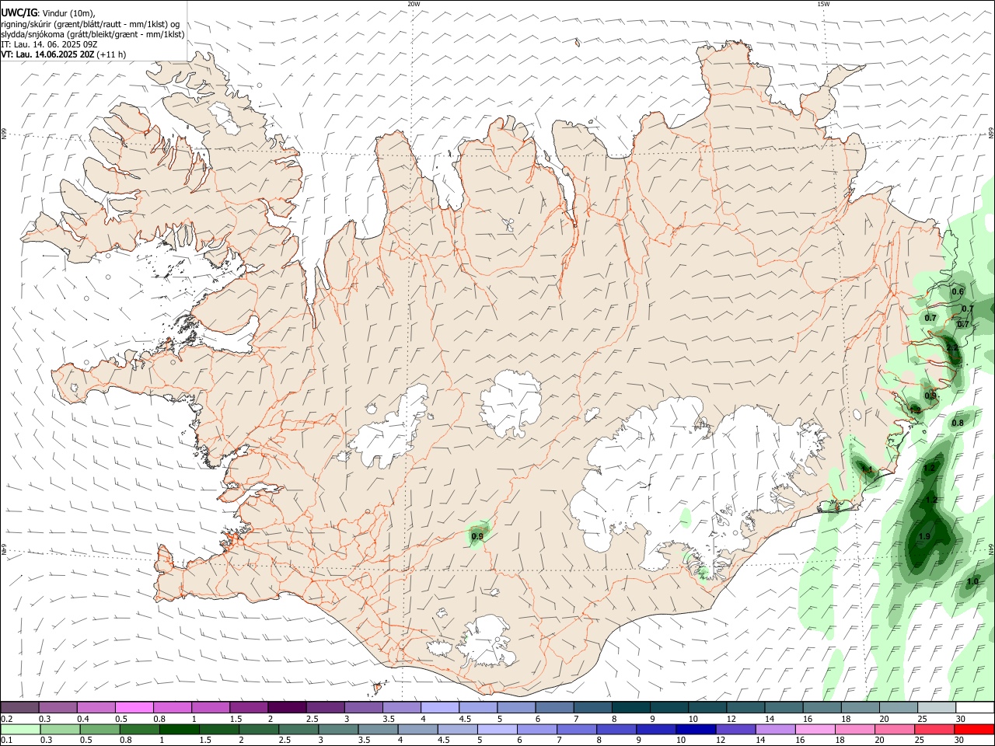The width and height of the screenshot is (995, 746).
Task: Select the darkest purple 2 swatch, upper legend
Action: (286, 707)
